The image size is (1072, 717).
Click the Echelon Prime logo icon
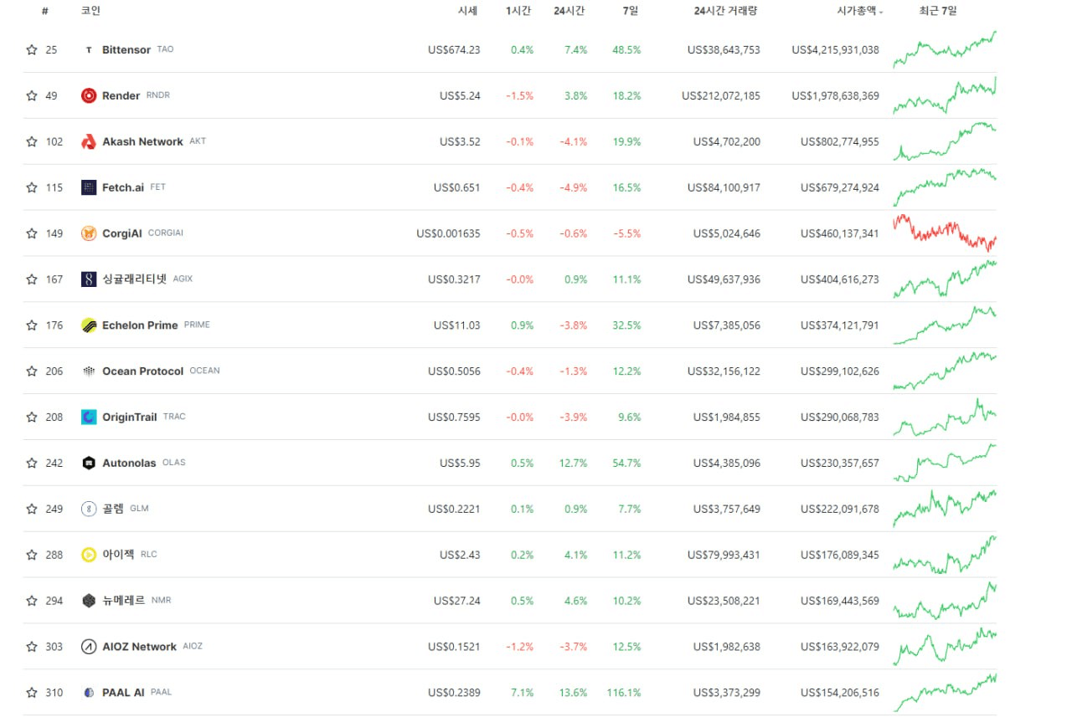point(89,325)
